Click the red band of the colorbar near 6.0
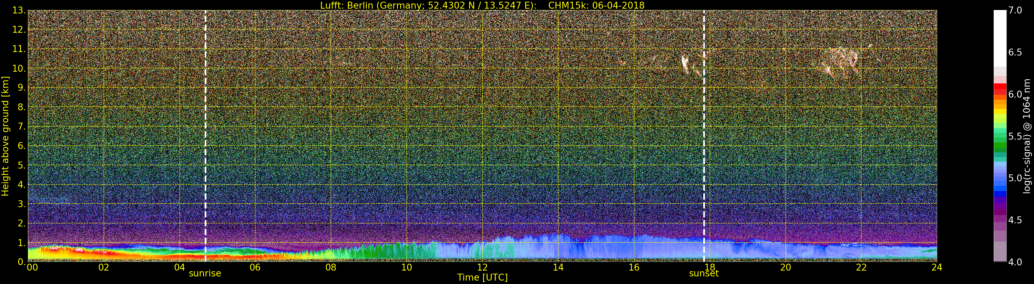The image size is (1034, 284). click(1000, 89)
